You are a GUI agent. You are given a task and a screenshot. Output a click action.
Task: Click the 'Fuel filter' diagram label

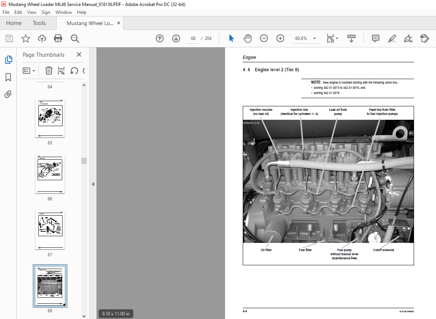tap(305, 250)
